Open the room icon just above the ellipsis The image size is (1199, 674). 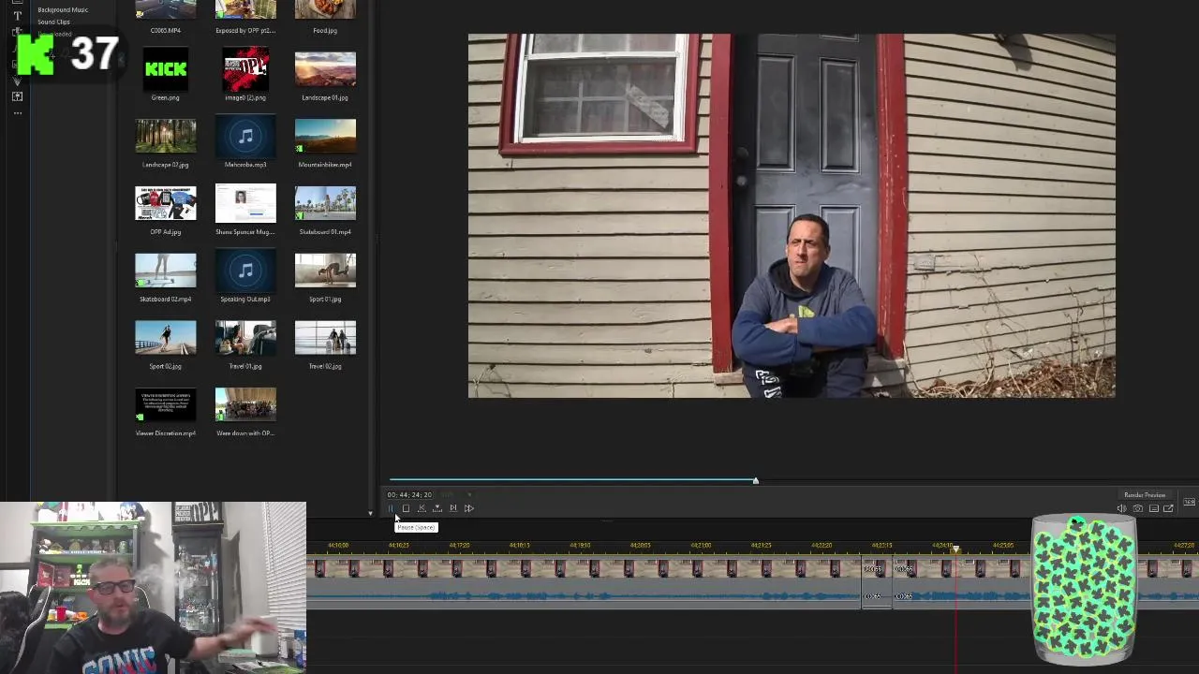point(17,96)
